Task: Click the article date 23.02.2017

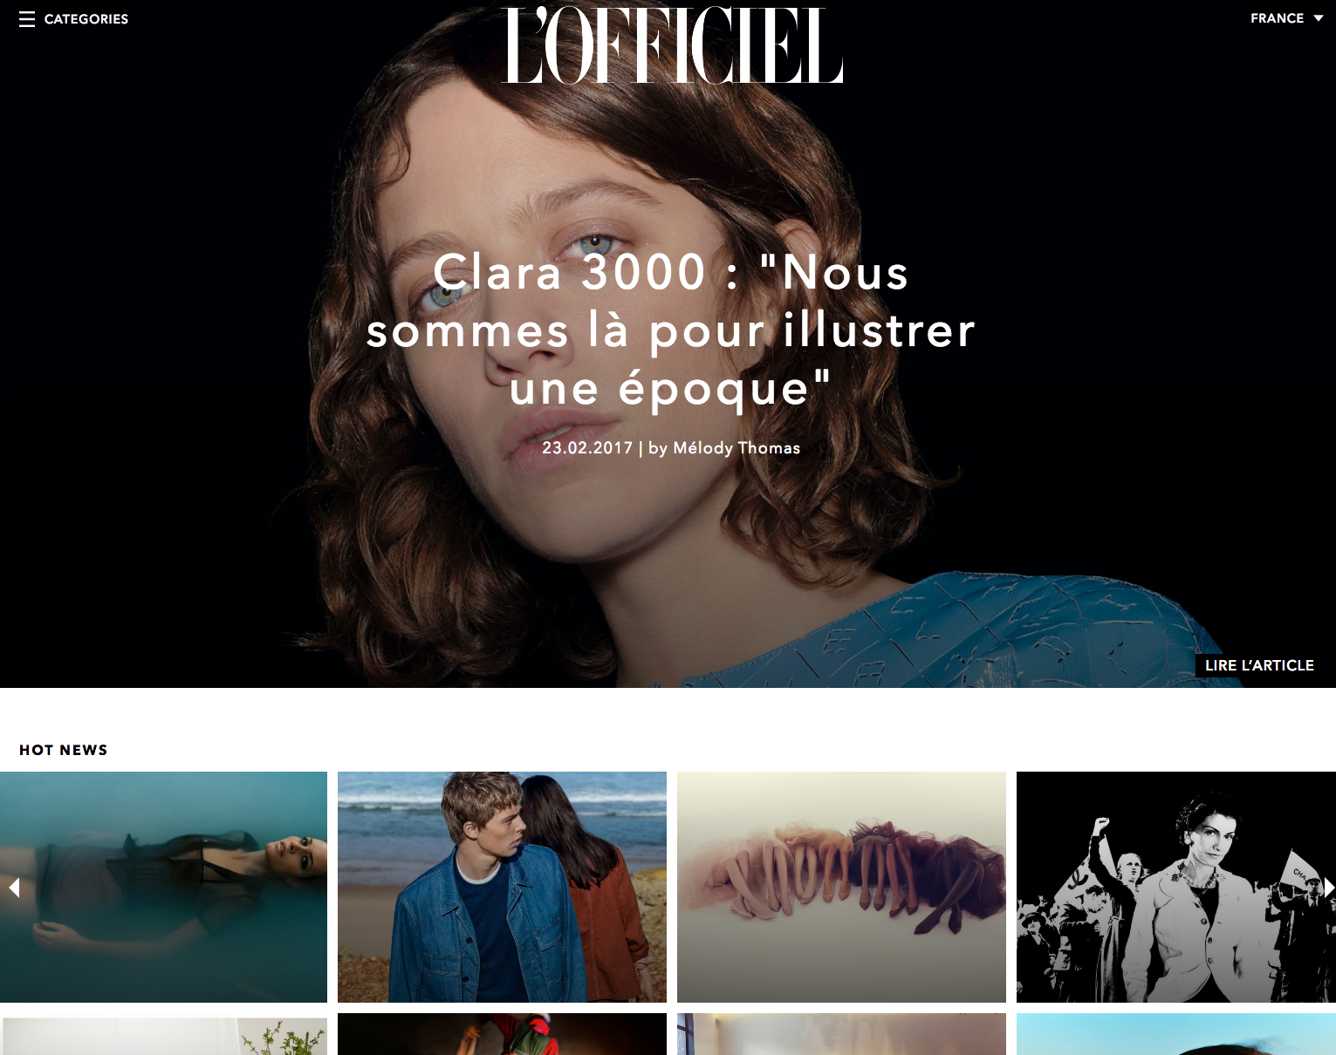Action: coord(587,448)
